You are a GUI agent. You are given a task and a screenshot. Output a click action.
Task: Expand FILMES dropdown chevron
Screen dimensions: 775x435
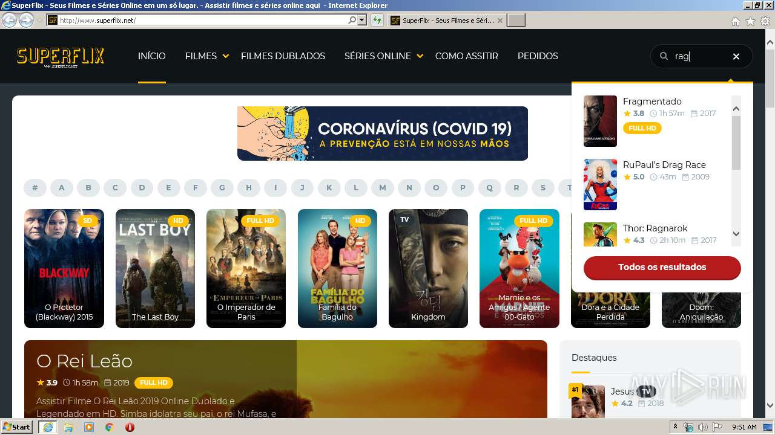226,56
